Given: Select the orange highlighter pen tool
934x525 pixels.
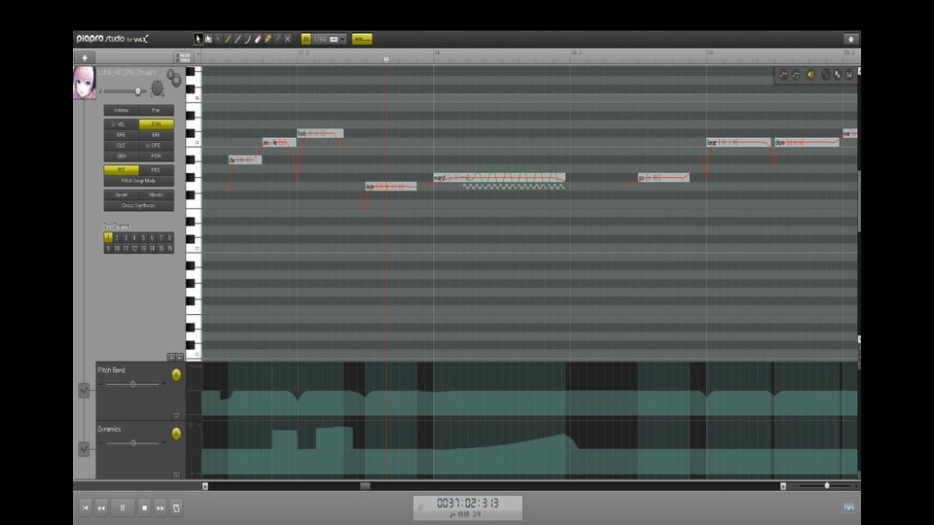Looking at the screenshot, I should coord(269,39).
